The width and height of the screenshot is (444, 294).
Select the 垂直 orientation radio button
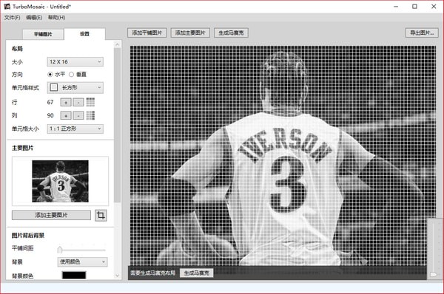pyautogui.click(x=71, y=75)
